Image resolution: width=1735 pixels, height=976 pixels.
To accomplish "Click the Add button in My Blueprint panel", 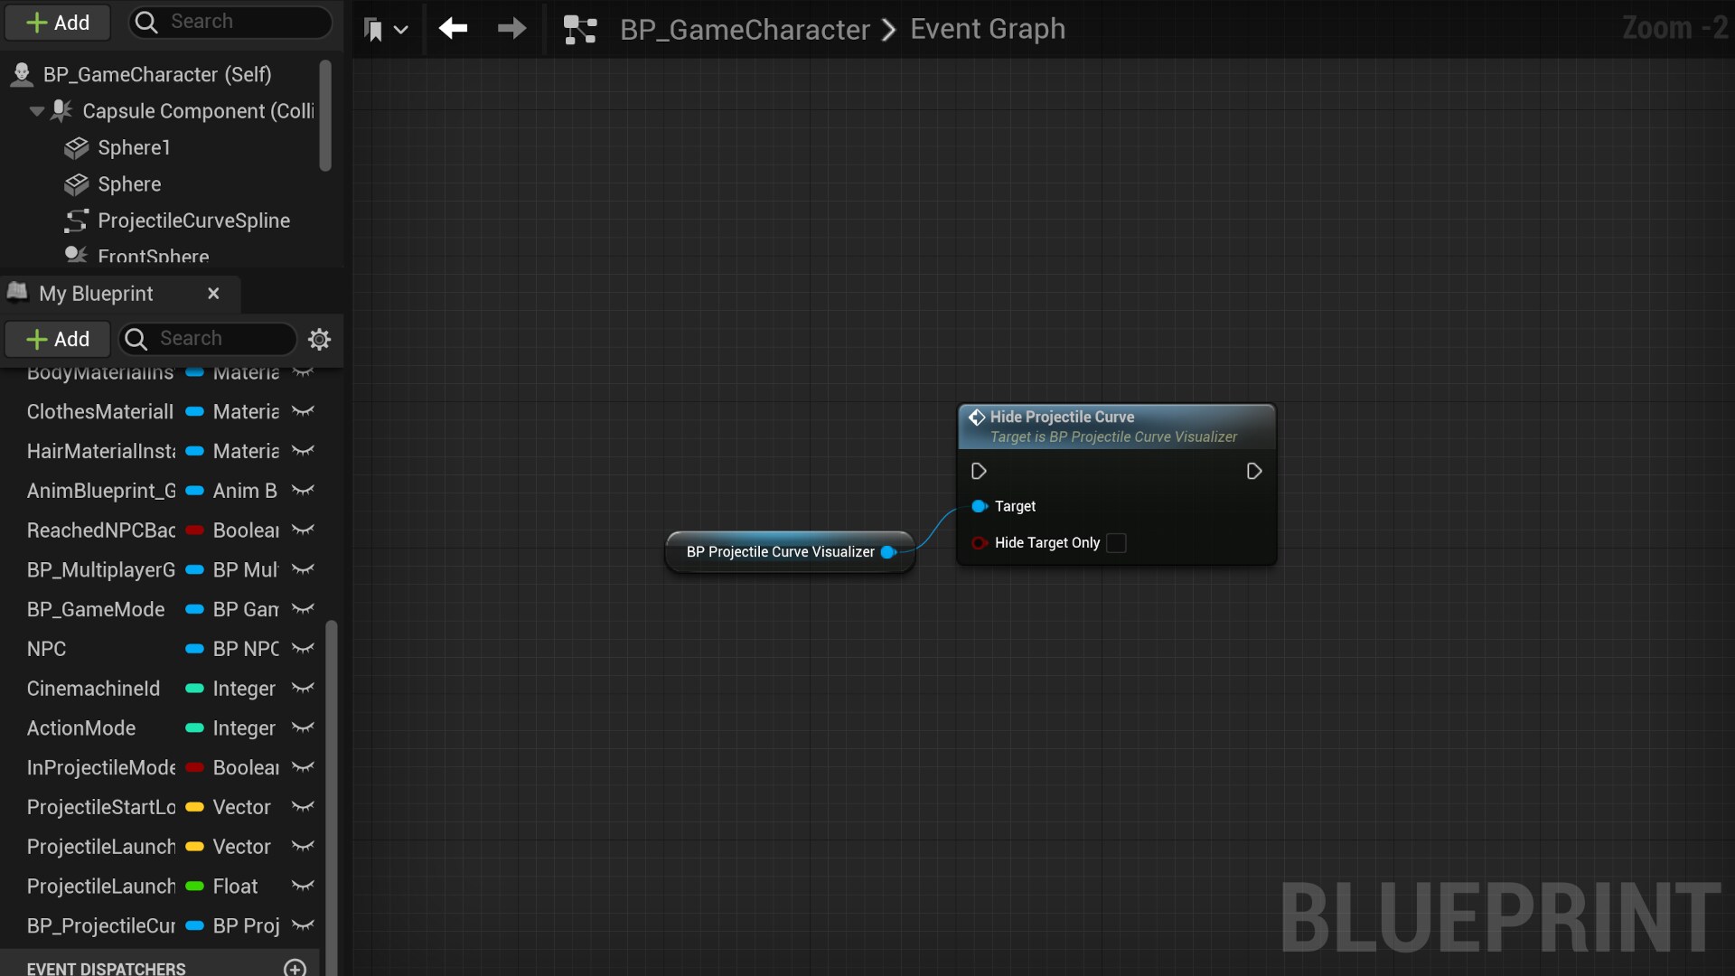I will [x=56, y=339].
